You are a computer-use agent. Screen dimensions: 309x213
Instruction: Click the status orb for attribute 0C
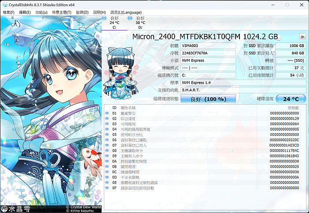[x=107, y=172]
